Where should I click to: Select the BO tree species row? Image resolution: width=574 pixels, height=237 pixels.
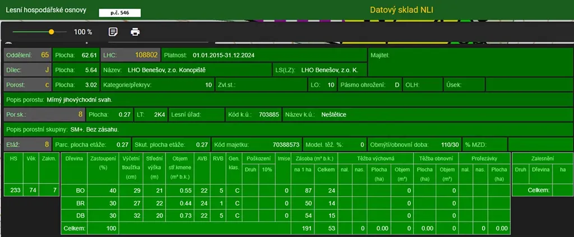point(81,191)
